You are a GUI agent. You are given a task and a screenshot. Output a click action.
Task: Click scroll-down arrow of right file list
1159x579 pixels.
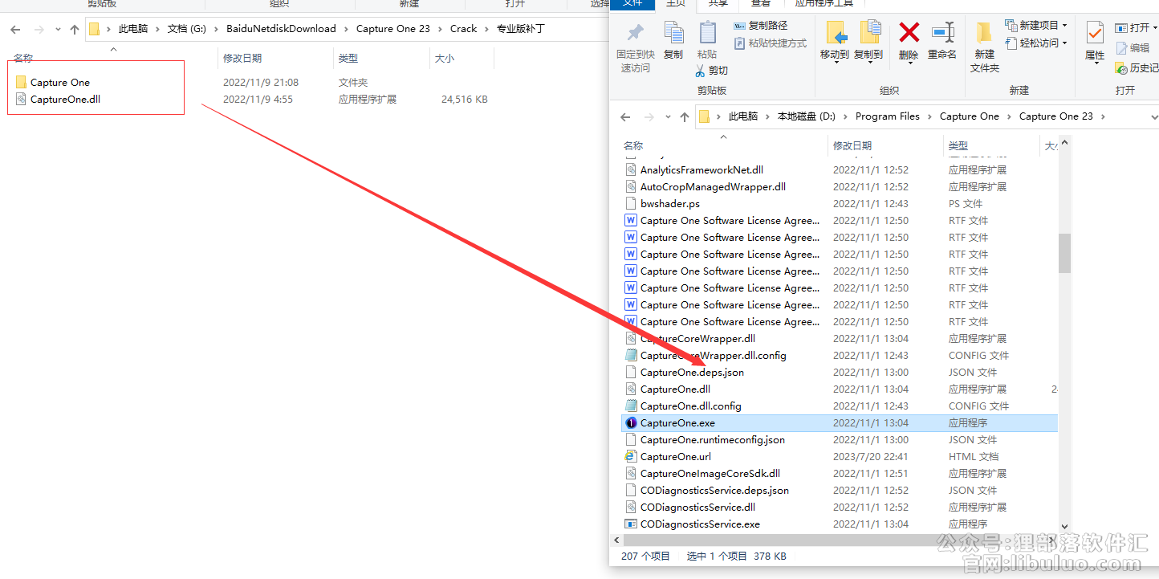point(1064,526)
